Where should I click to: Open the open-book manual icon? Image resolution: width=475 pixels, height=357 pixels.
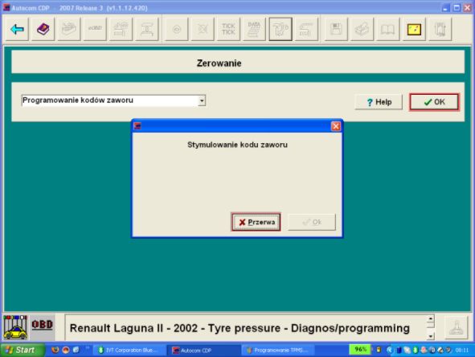pos(387,30)
